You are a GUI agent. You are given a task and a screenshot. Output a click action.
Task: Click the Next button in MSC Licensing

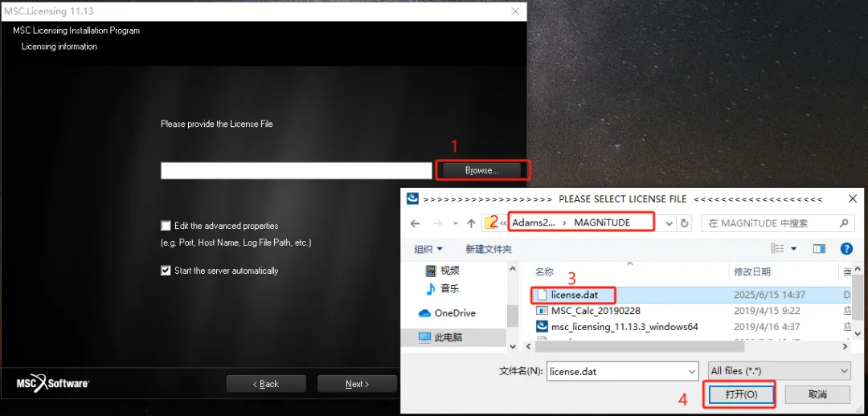click(x=357, y=384)
